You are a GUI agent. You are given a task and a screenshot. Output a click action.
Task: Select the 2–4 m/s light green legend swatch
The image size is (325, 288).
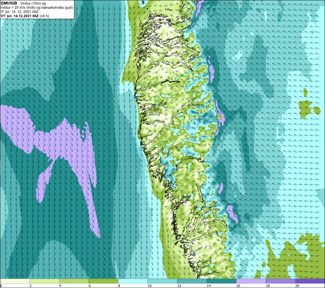coord(44,281)
